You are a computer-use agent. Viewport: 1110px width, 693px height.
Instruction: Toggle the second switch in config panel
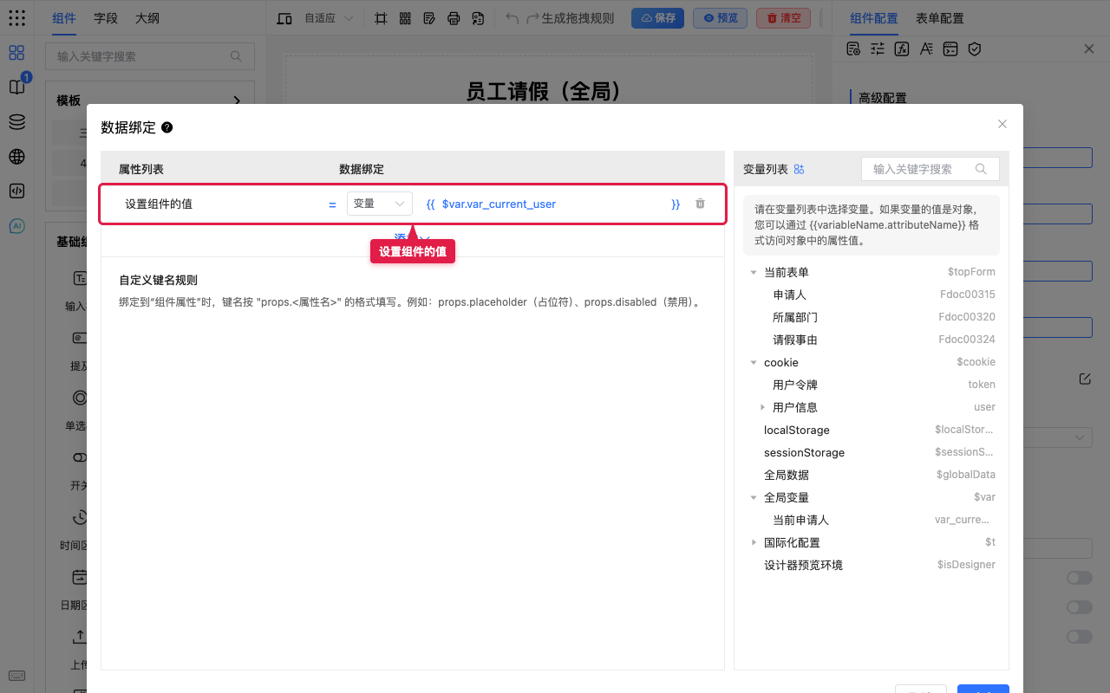coord(1080,607)
